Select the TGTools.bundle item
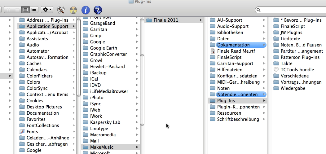Image resolution: width=326 pixels, height=154 pixels. [x=293, y=70]
